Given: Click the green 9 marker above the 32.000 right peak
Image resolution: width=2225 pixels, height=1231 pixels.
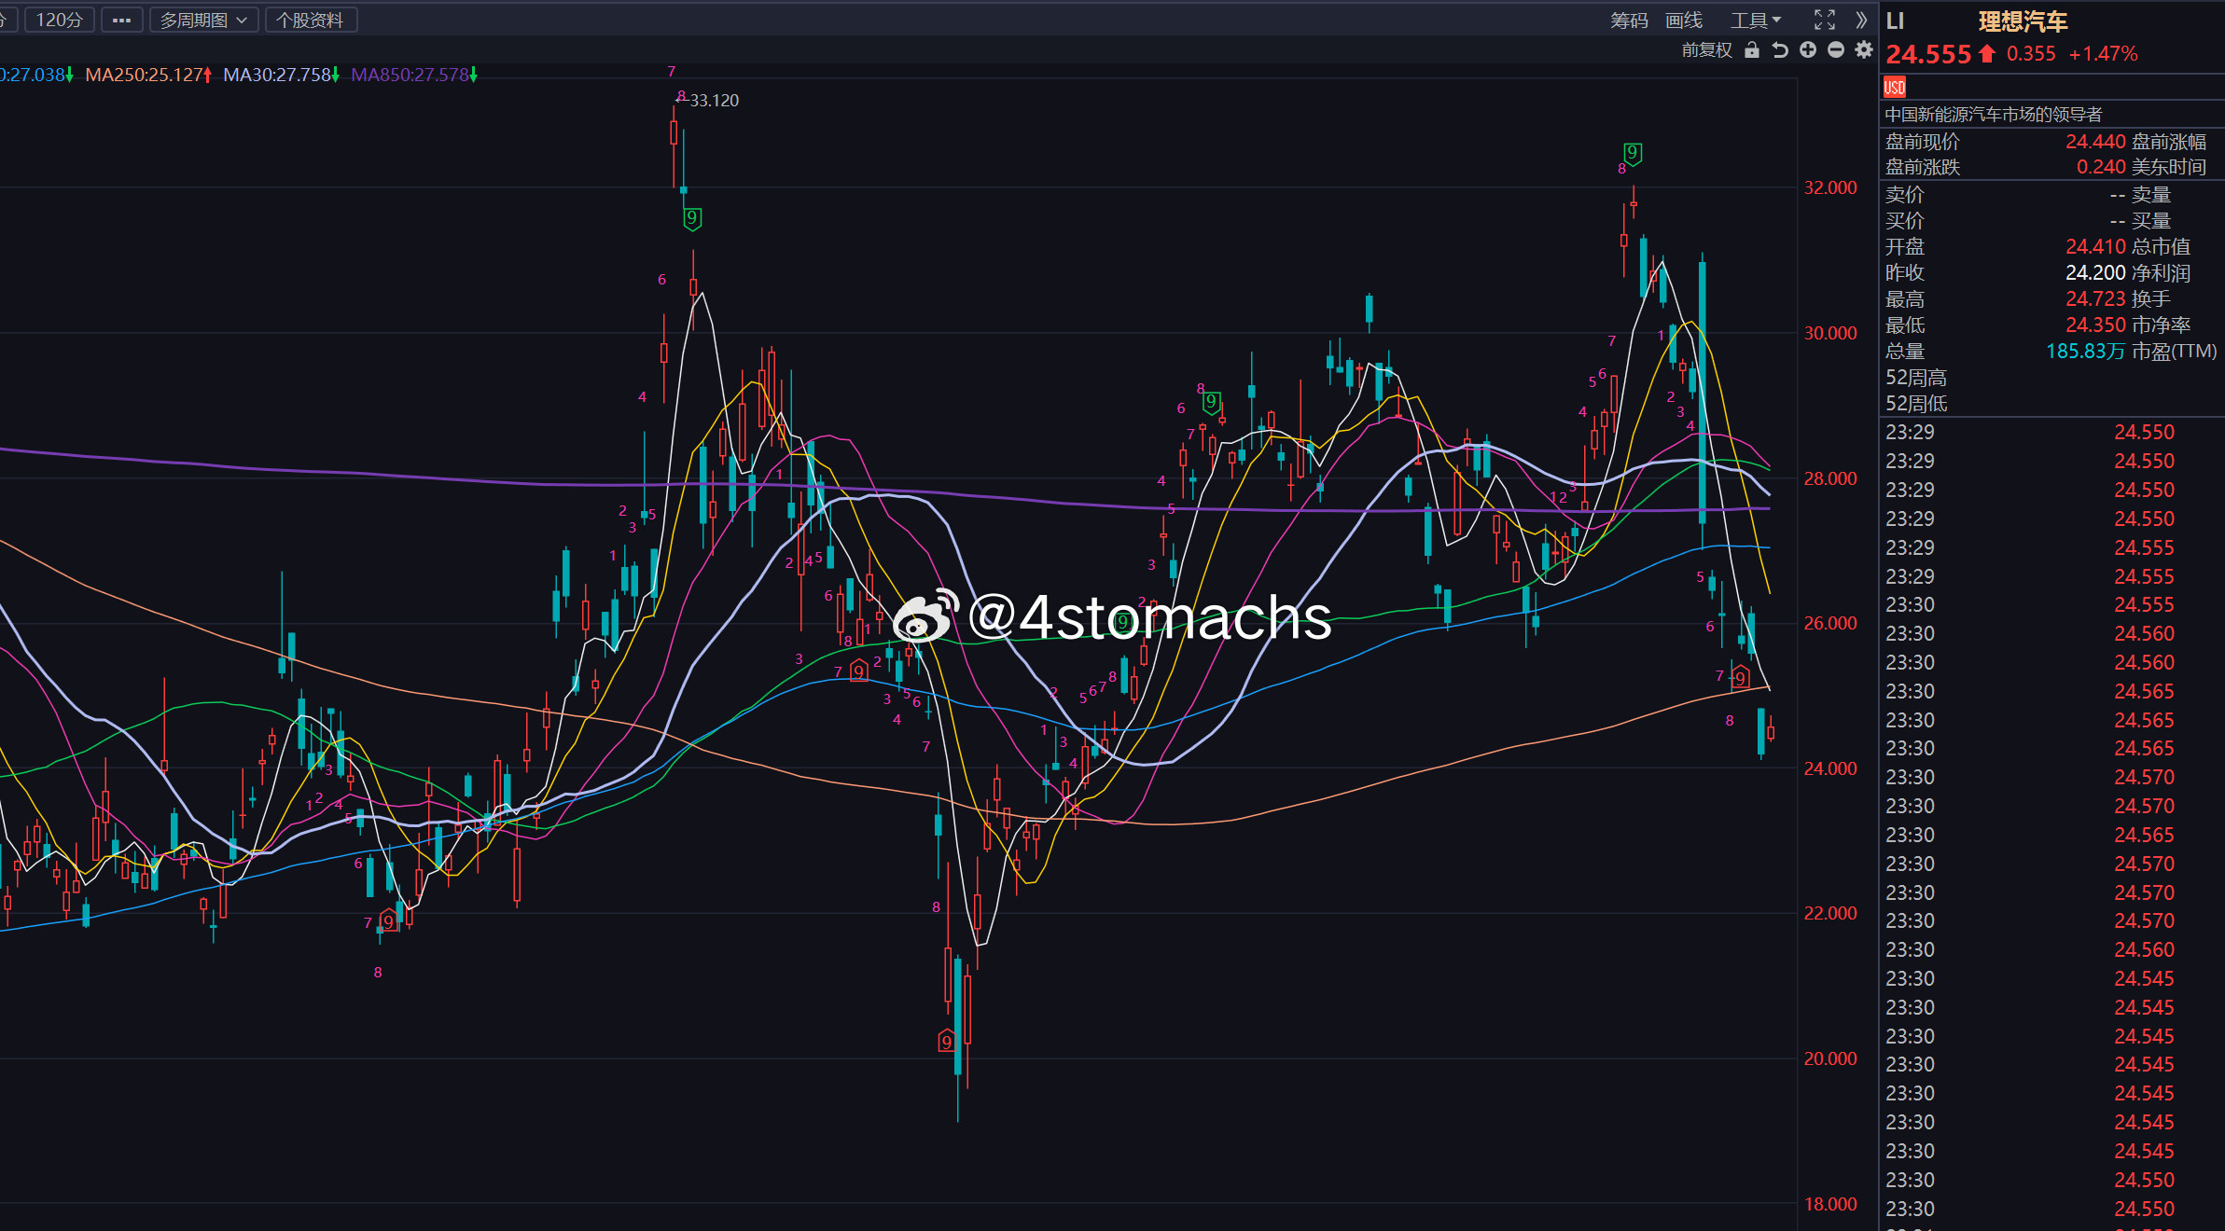Looking at the screenshot, I should 1632,153.
